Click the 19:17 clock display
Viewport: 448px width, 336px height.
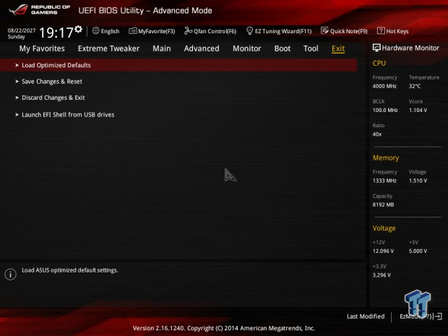pyautogui.click(x=56, y=33)
